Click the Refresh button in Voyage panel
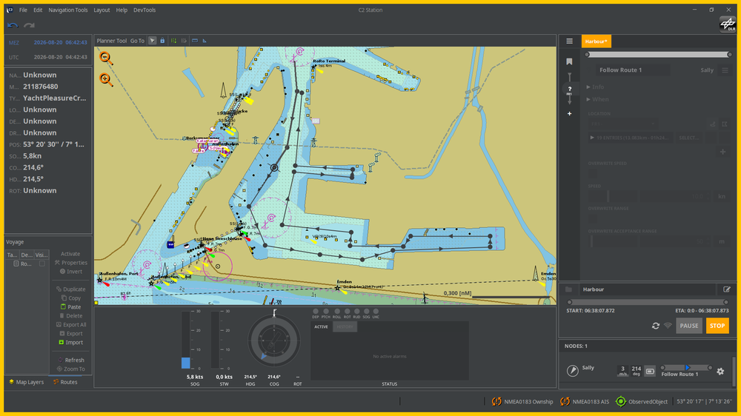Screen dimensions: 741x416 pos(70,360)
